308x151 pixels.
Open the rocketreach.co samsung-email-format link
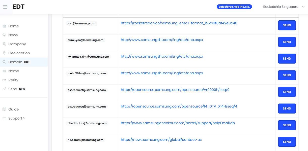(x=179, y=23)
